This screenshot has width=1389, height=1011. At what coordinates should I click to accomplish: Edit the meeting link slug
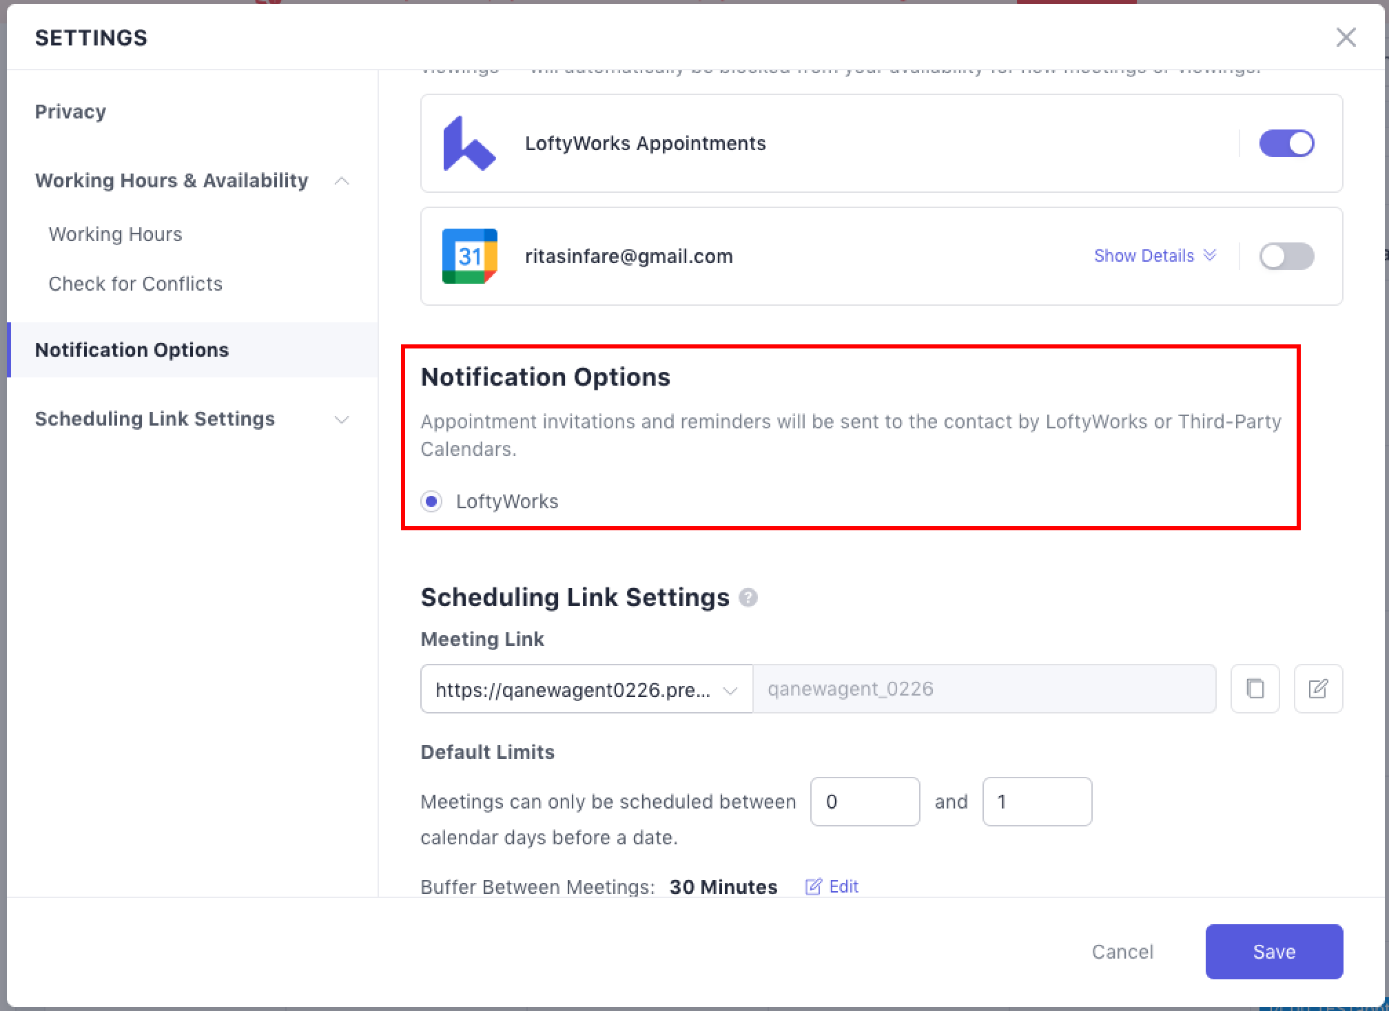pyautogui.click(x=1317, y=689)
